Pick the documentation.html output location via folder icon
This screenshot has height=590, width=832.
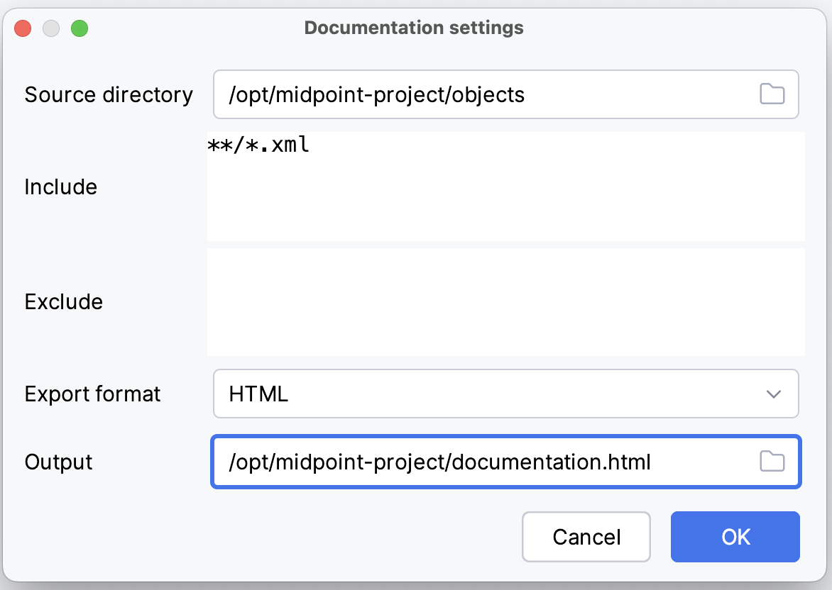(772, 462)
